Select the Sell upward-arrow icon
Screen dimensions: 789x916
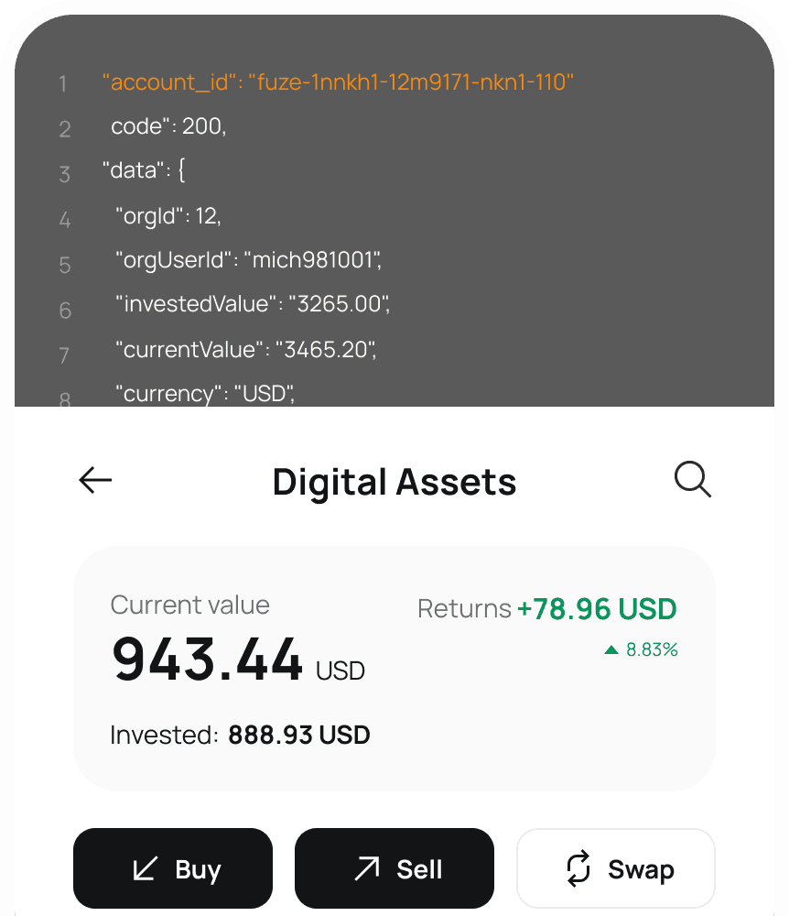click(365, 868)
